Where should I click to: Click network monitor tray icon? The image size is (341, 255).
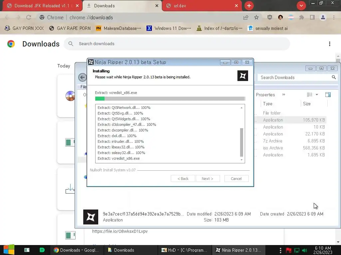click(x=297, y=250)
